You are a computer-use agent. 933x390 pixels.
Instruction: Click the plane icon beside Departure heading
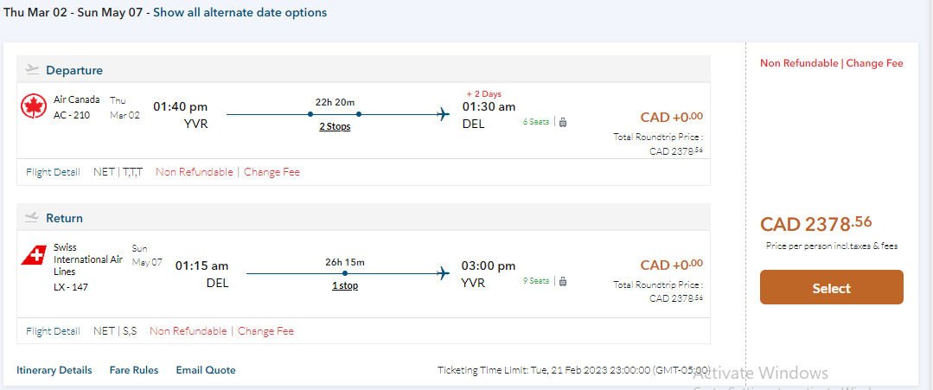[33, 69]
